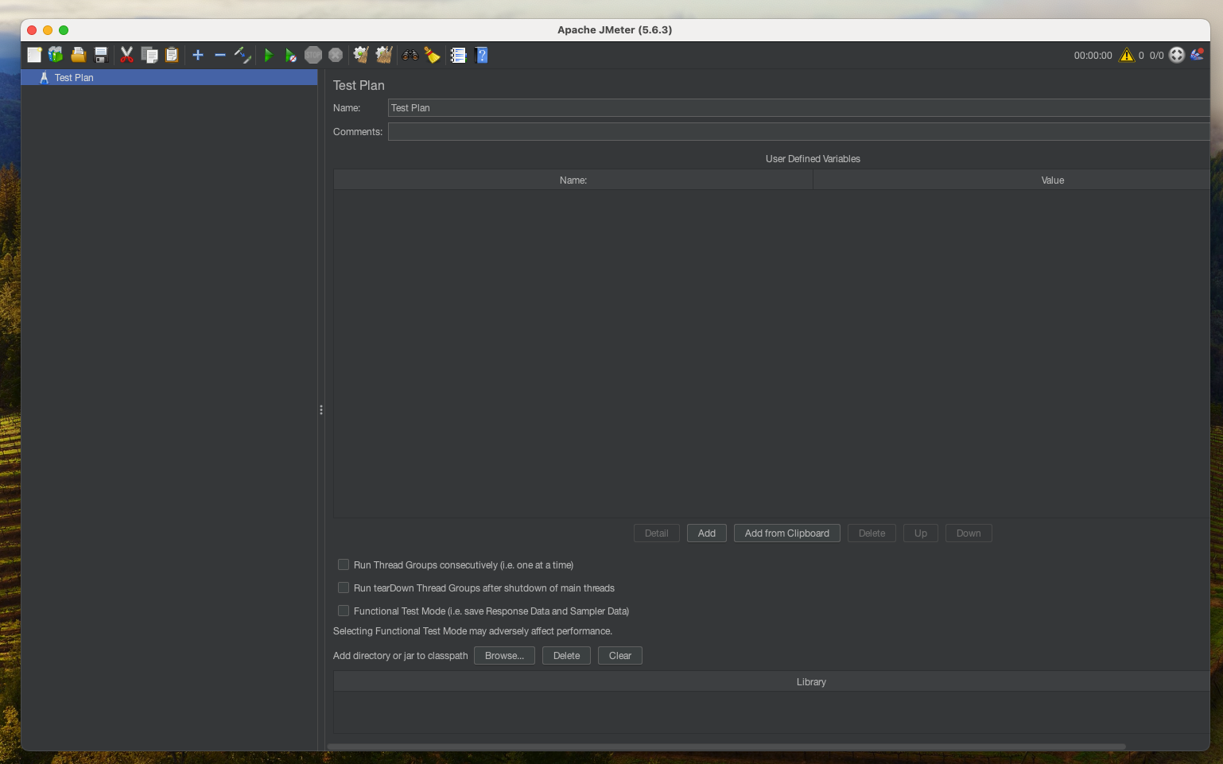Image resolution: width=1223 pixels, height=764 pixels.
Task: Expand all nodes with plus icon
Action: [198, 55]
